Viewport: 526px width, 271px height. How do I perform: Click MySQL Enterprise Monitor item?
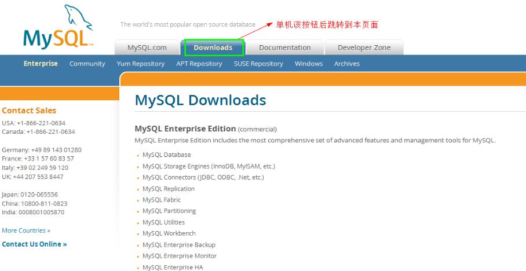coord(180,256)
